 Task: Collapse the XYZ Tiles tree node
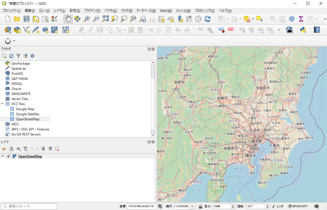click(x=2, y=104)
